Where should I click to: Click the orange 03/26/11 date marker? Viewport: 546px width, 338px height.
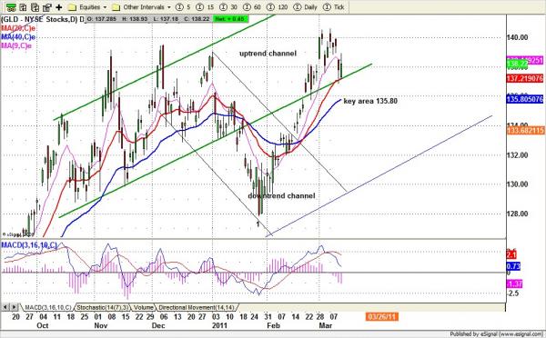tap(381, 316)
